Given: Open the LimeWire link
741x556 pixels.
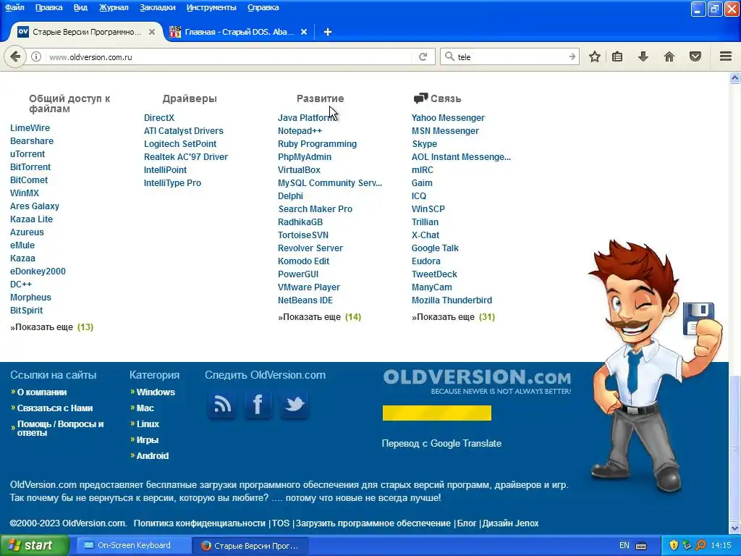Looking at the screenshot, I should click(x=30, y=127).
